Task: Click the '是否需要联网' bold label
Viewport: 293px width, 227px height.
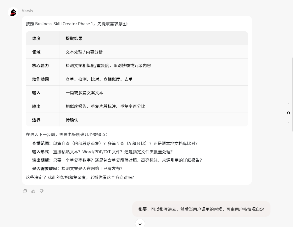Action: click(45, 169)
